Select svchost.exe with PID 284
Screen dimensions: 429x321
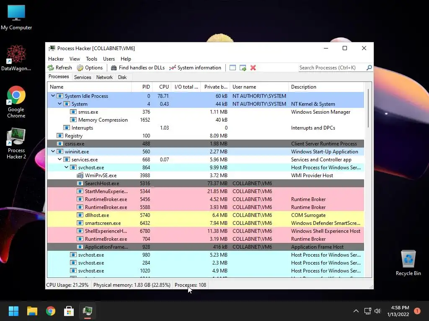[x=205, y=262]
